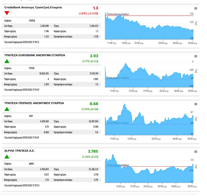Image resolution: width=207 pixels, height=196 pixels.
Task: Open the ΤΡΑΠΕΖΑ ΠΕΙΡΑΙΩΣ ΑΝΩΝΥΜΟΣ ΕΤΑΙΡΕΙΑ title
Action: coord(34,103)
